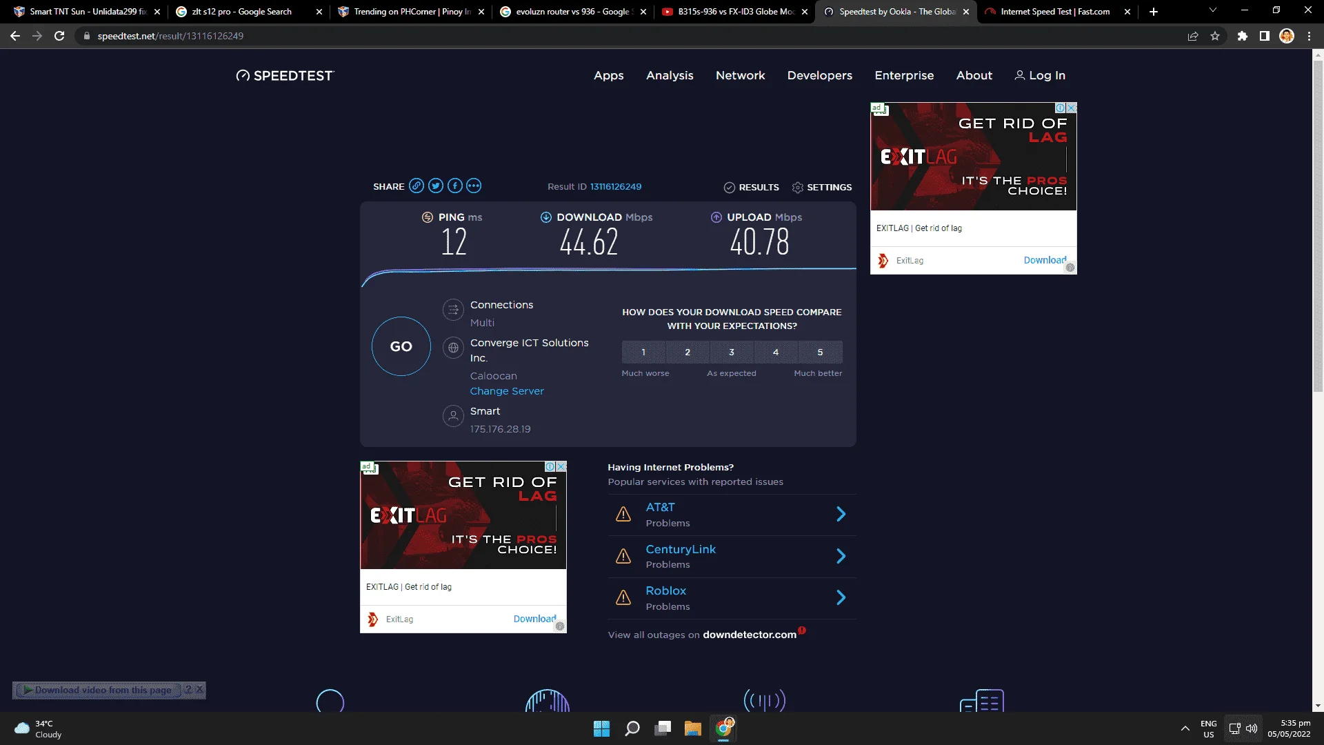Open the Network menu
Screen dimensions: 1324x745
(x=741, y=76)
